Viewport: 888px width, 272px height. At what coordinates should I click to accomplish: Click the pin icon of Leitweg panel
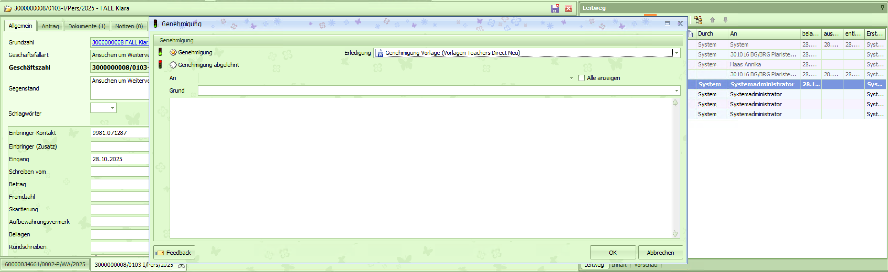click(882, 8)
